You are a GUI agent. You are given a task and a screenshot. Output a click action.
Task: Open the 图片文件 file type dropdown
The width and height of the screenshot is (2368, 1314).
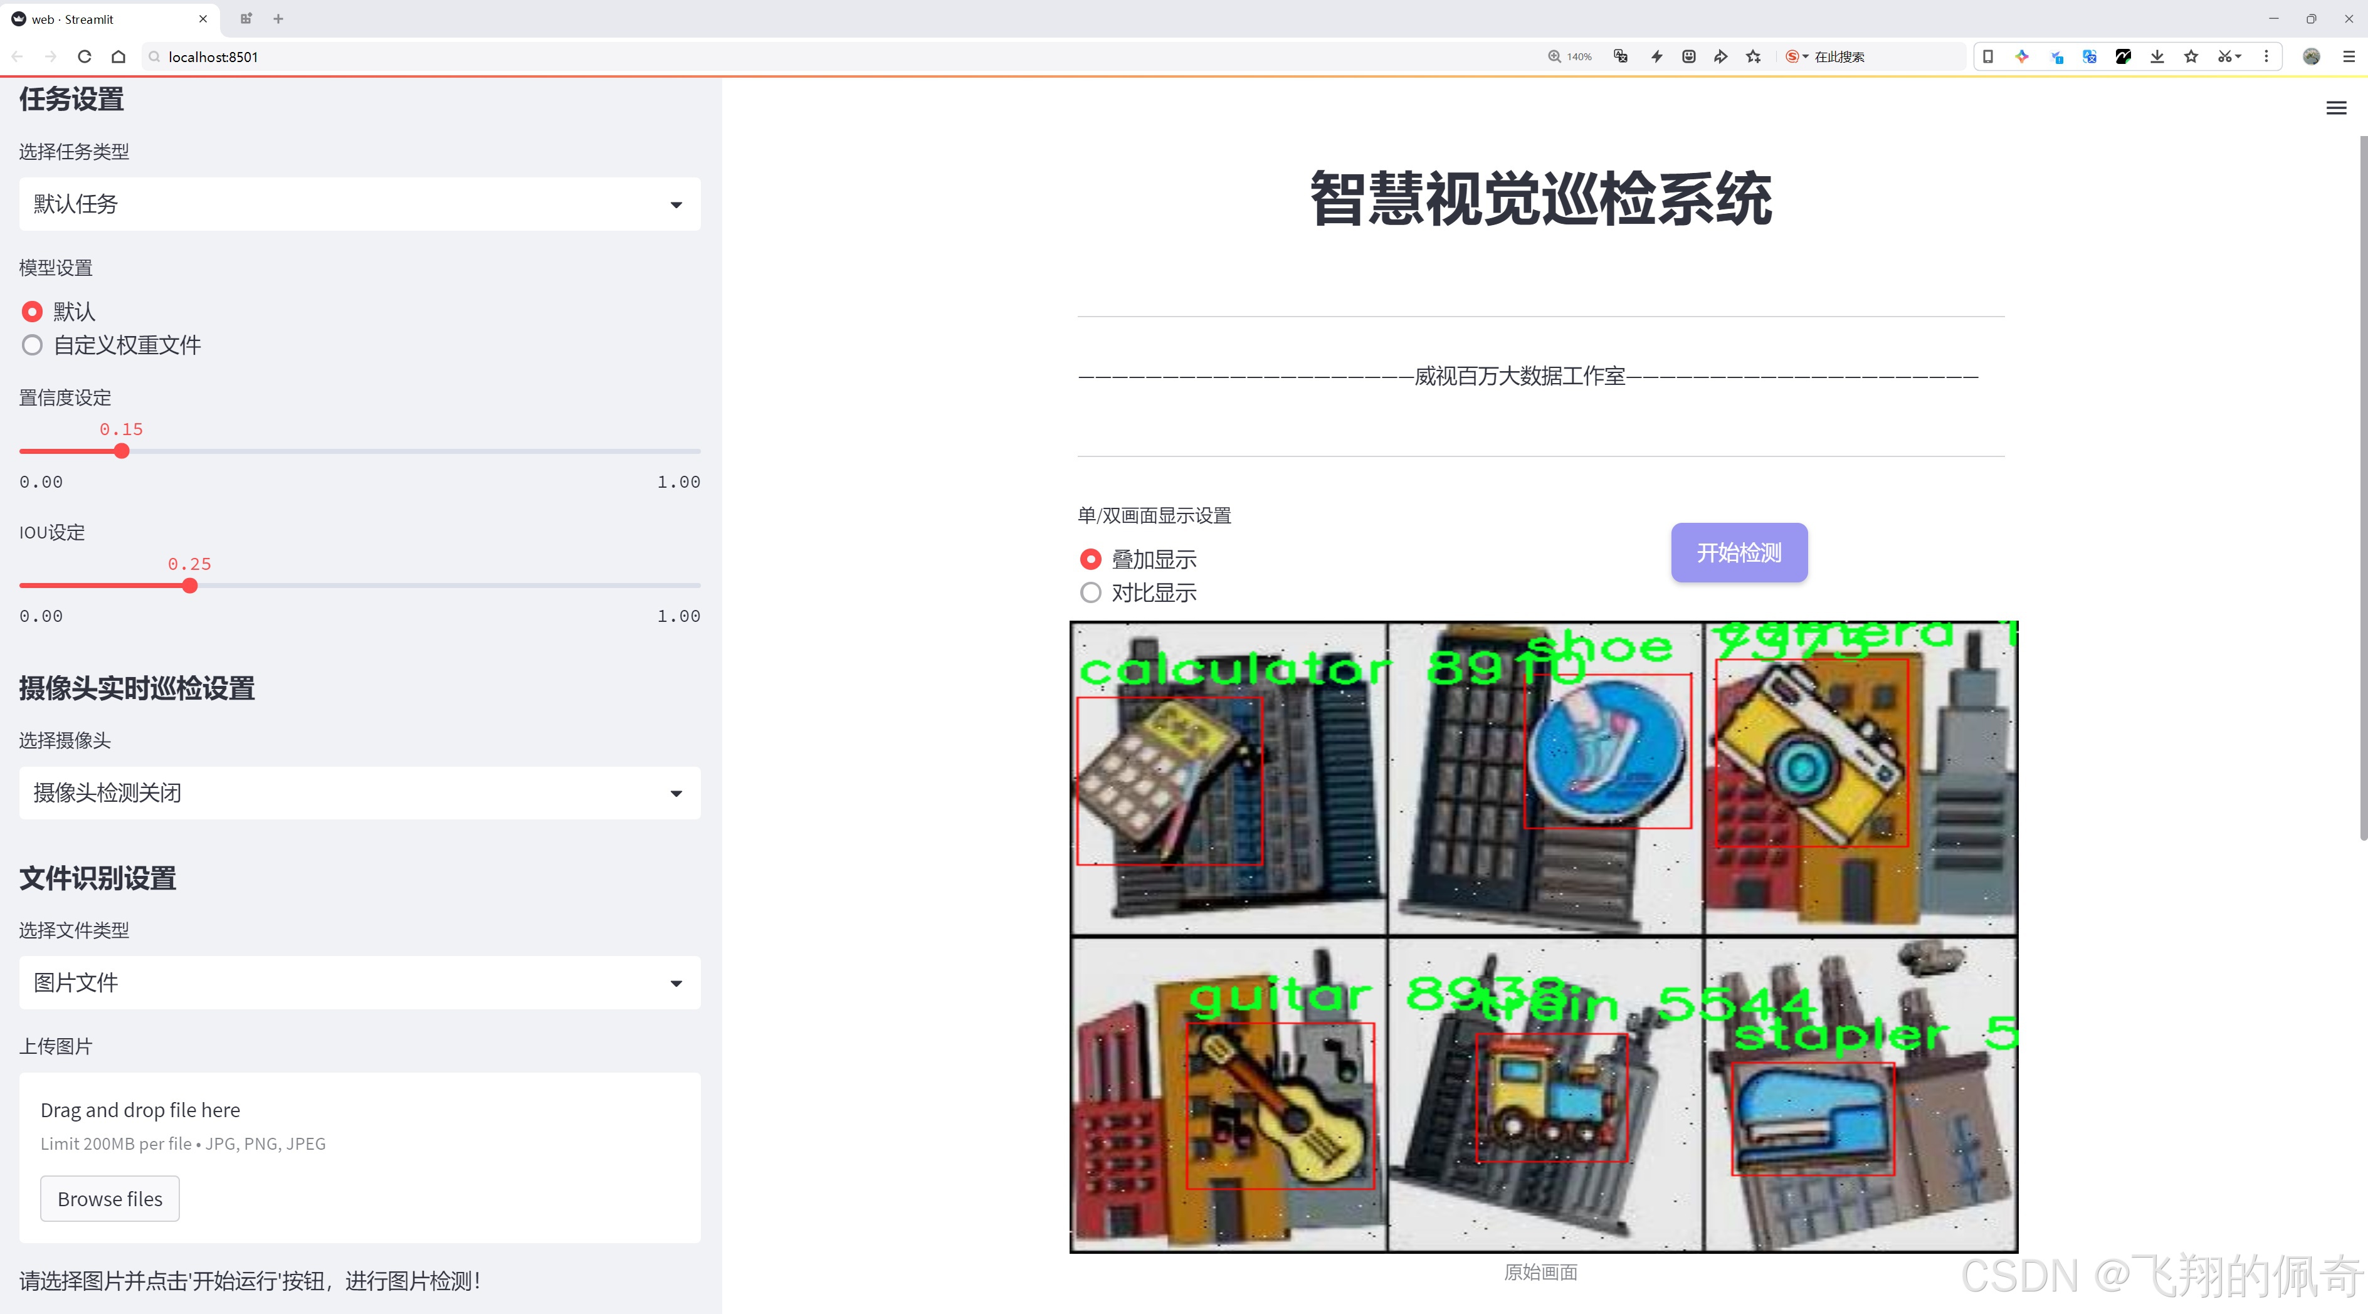click(x=359, y=981)
